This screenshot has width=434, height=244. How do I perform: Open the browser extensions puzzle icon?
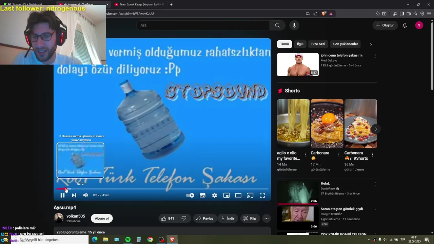point(377,14)
